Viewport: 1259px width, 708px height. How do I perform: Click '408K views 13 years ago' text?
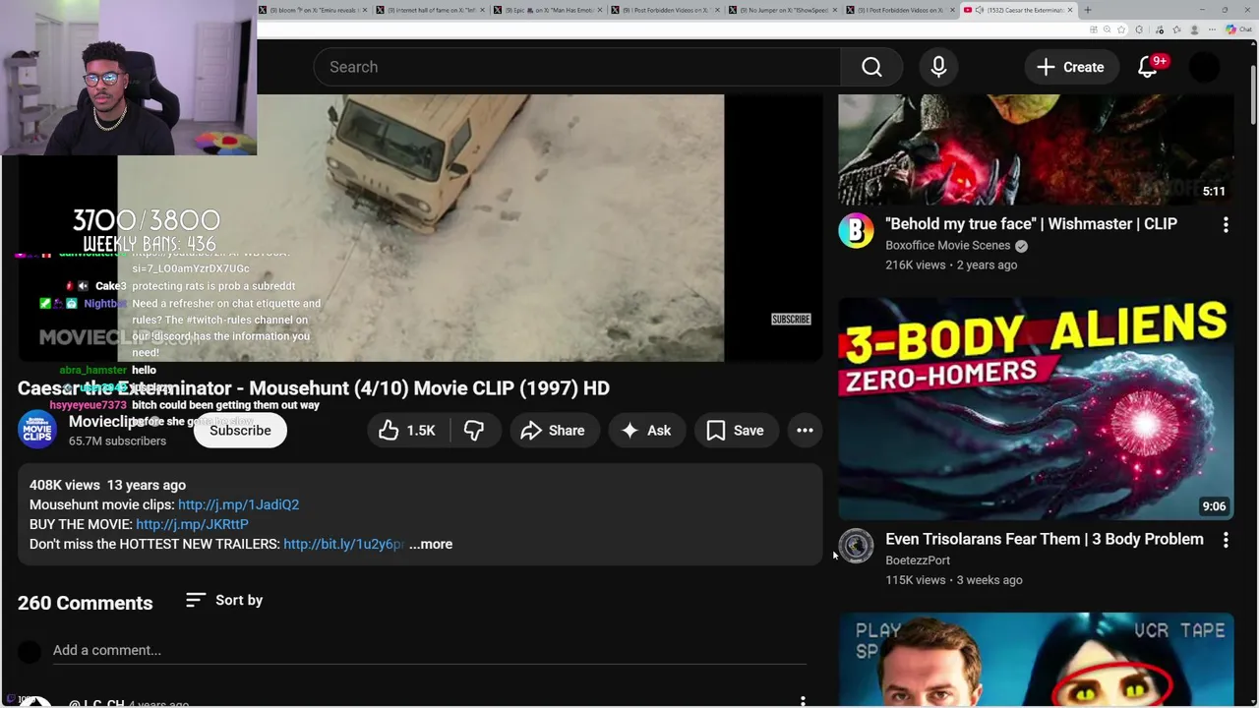pyautogui.click(x=107, y=485)
